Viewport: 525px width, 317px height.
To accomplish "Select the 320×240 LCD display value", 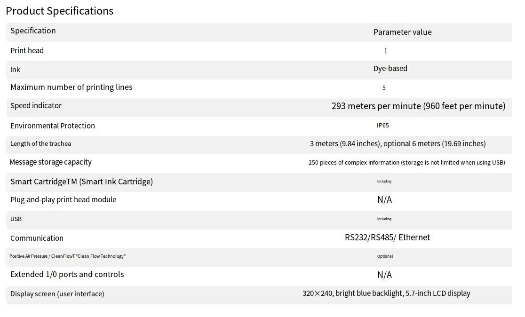I will click(x=386, y=293).
